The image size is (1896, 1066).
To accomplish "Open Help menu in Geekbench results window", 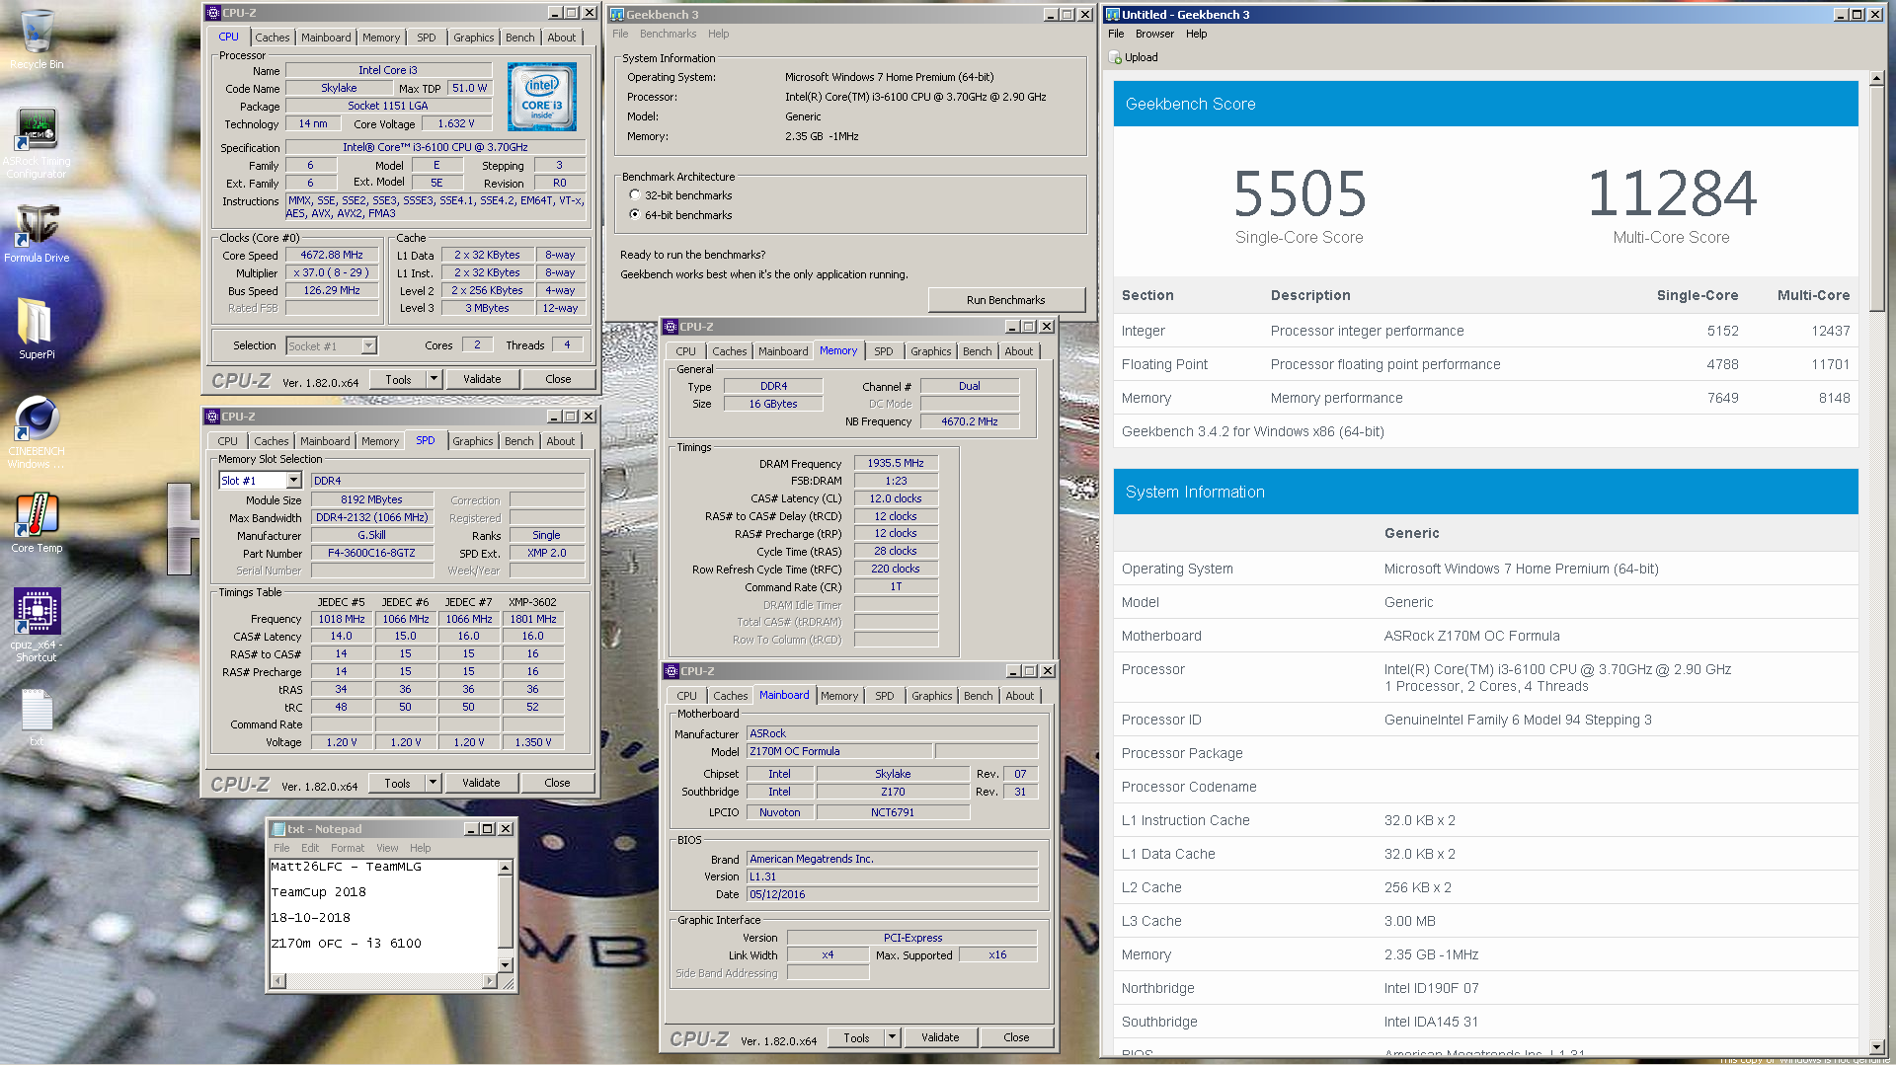I will (1196, 34).
